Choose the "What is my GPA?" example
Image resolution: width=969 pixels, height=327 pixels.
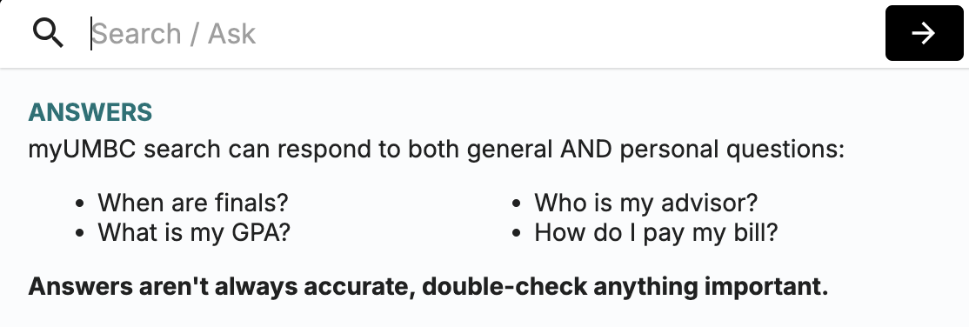(x=194, y=232)
